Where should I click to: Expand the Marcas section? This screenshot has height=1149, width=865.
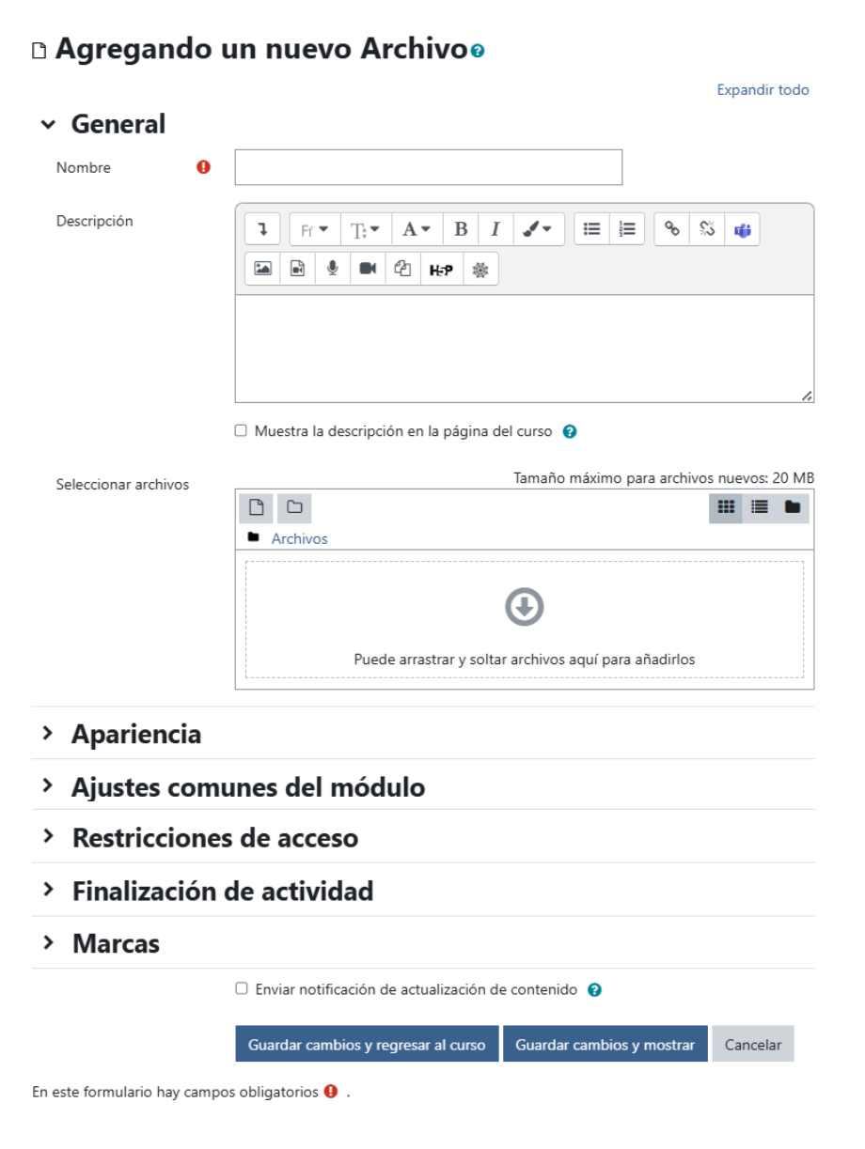pos(47,942)
